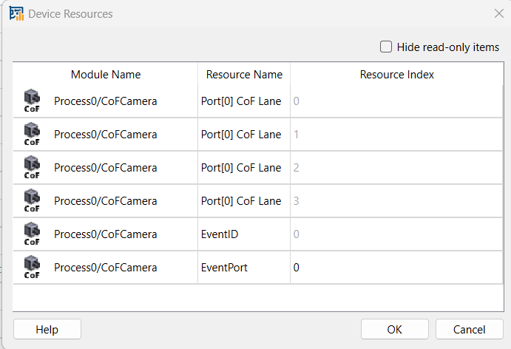Click CoF icon of Lane index 3 row
Viewport: 511px width, 349px height.
(32, 200)
